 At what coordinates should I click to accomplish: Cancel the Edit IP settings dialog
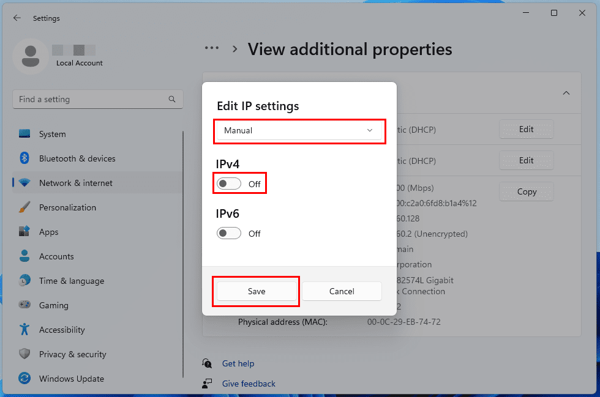click(x=342, y=291)
